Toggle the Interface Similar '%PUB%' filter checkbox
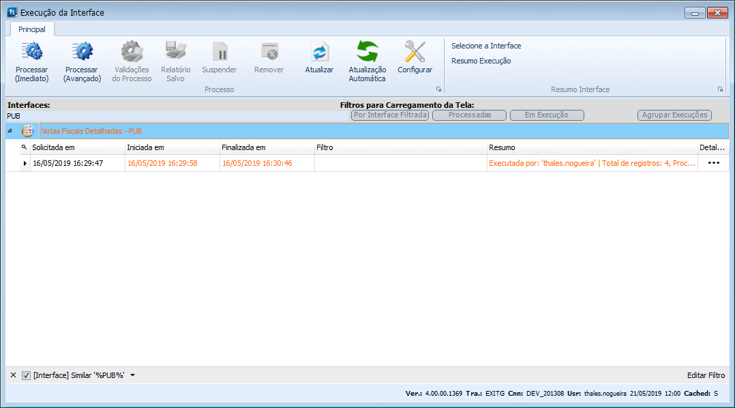This screenshot has width=735, height=408. [x=26, y=375]
